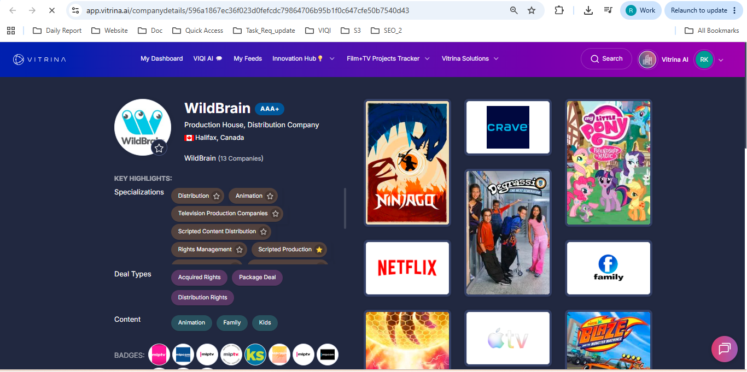The image size is (747, 372).
Task: Click the Vitrina logo in header
Action: [39, 59]
